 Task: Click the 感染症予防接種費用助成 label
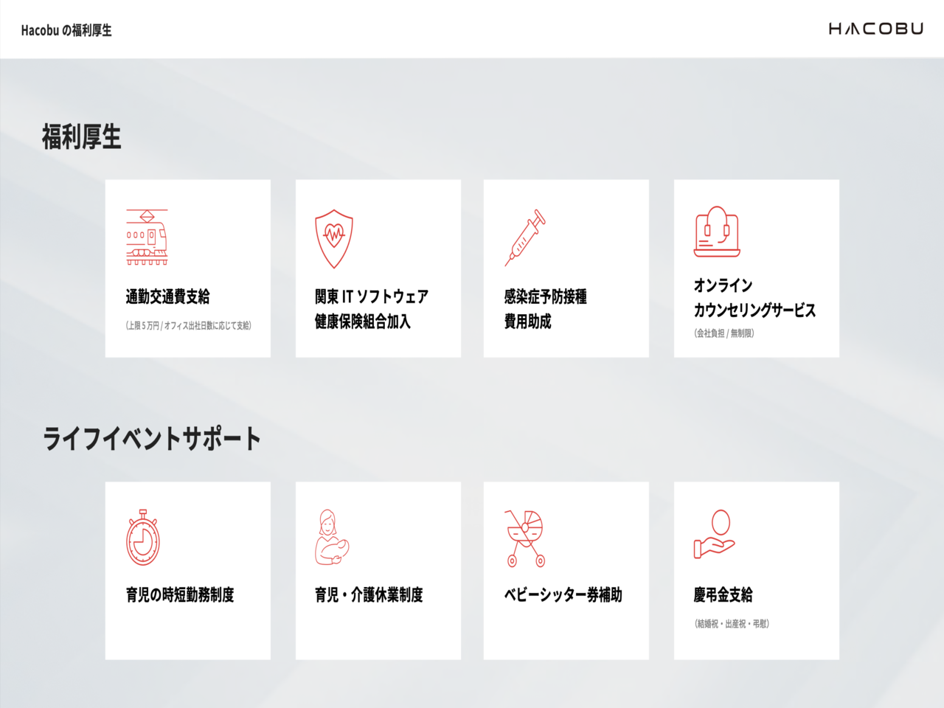click(x=545, y=309)
